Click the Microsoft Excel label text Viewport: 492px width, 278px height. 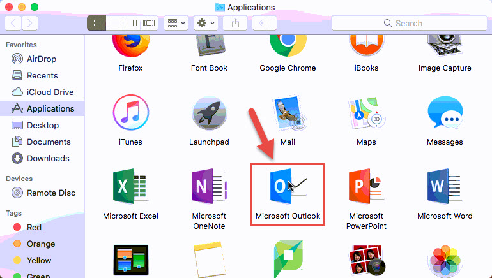click(130, 216)
